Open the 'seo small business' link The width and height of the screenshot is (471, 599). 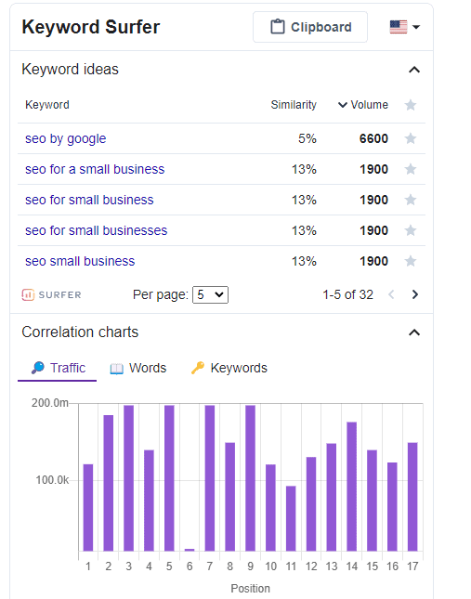coord(80,261)
